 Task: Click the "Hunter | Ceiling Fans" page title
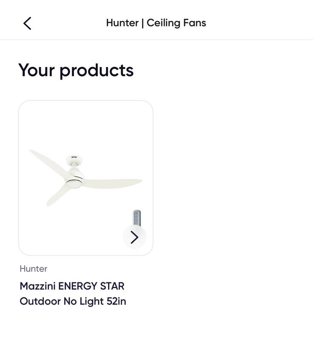point(156,23)
